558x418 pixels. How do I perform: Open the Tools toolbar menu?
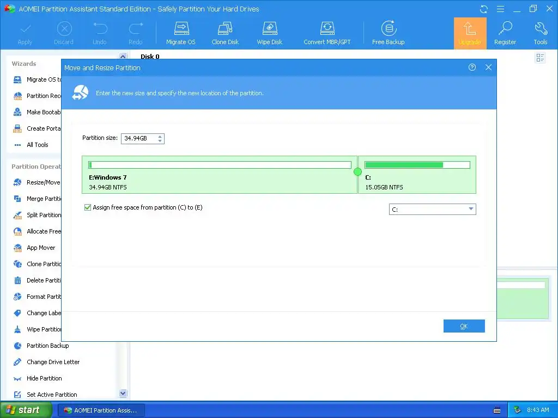click(x=540, y=33)
